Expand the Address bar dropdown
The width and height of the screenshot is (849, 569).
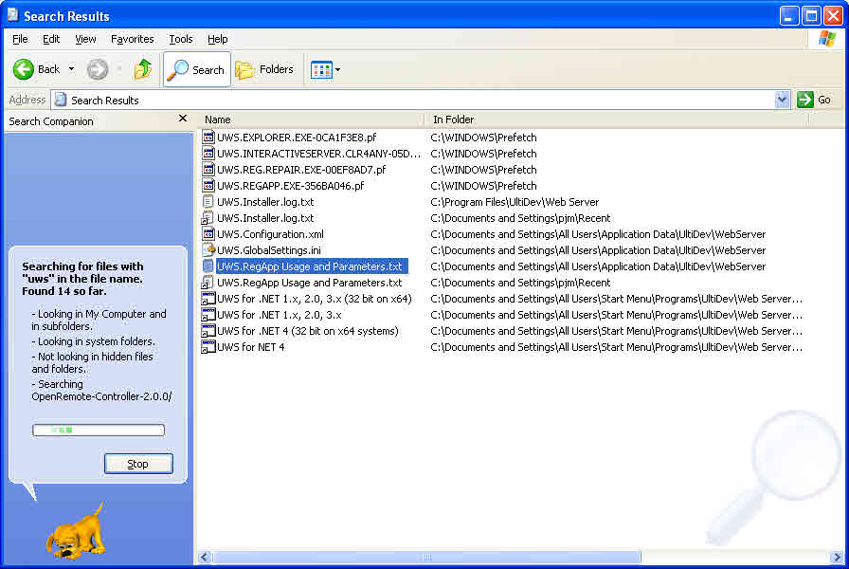click(x=782, y=100)
